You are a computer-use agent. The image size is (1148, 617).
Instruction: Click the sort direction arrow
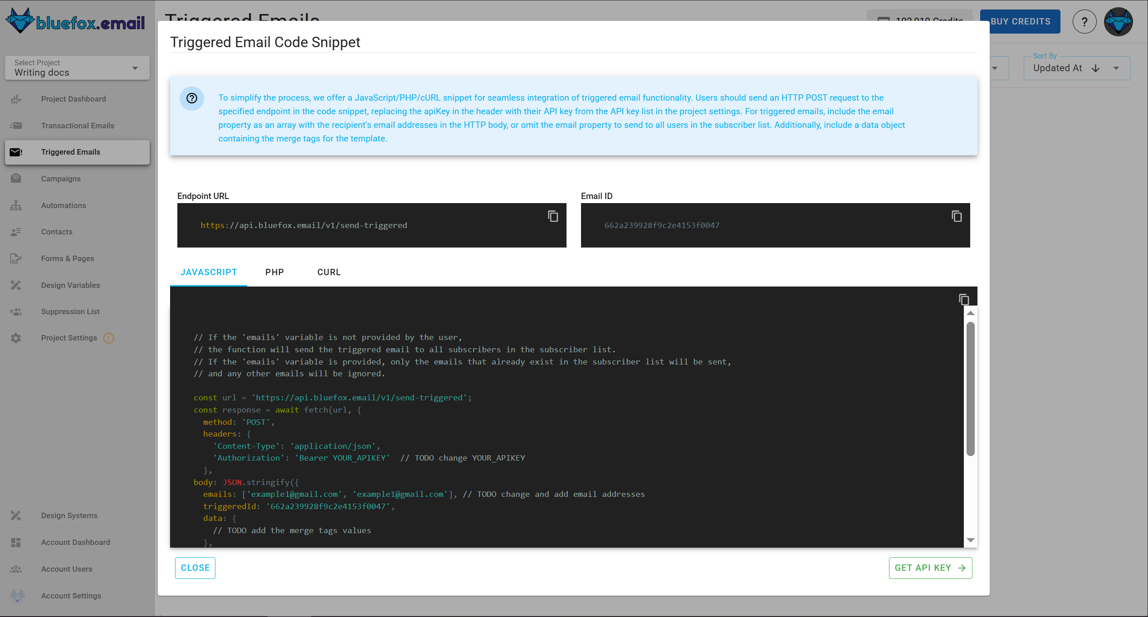[1096, 68]
